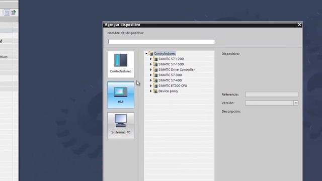Click the green arrow toolbar icon
322x181 pixels.
[x=14, y=12]
